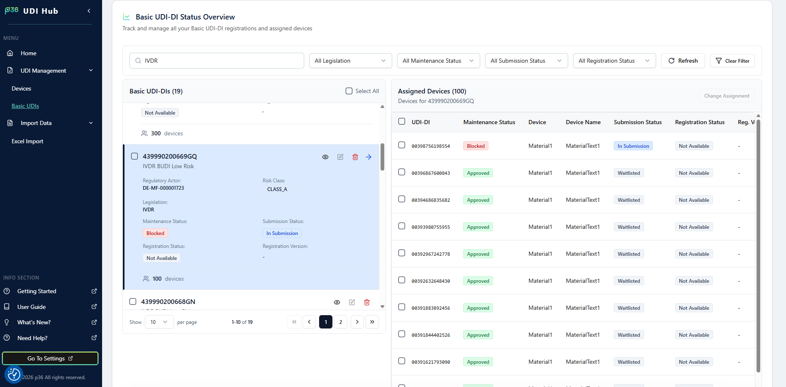
Task: Delete Basic UDI 439990200669GQ via trash icon
Action: [355, 157]
